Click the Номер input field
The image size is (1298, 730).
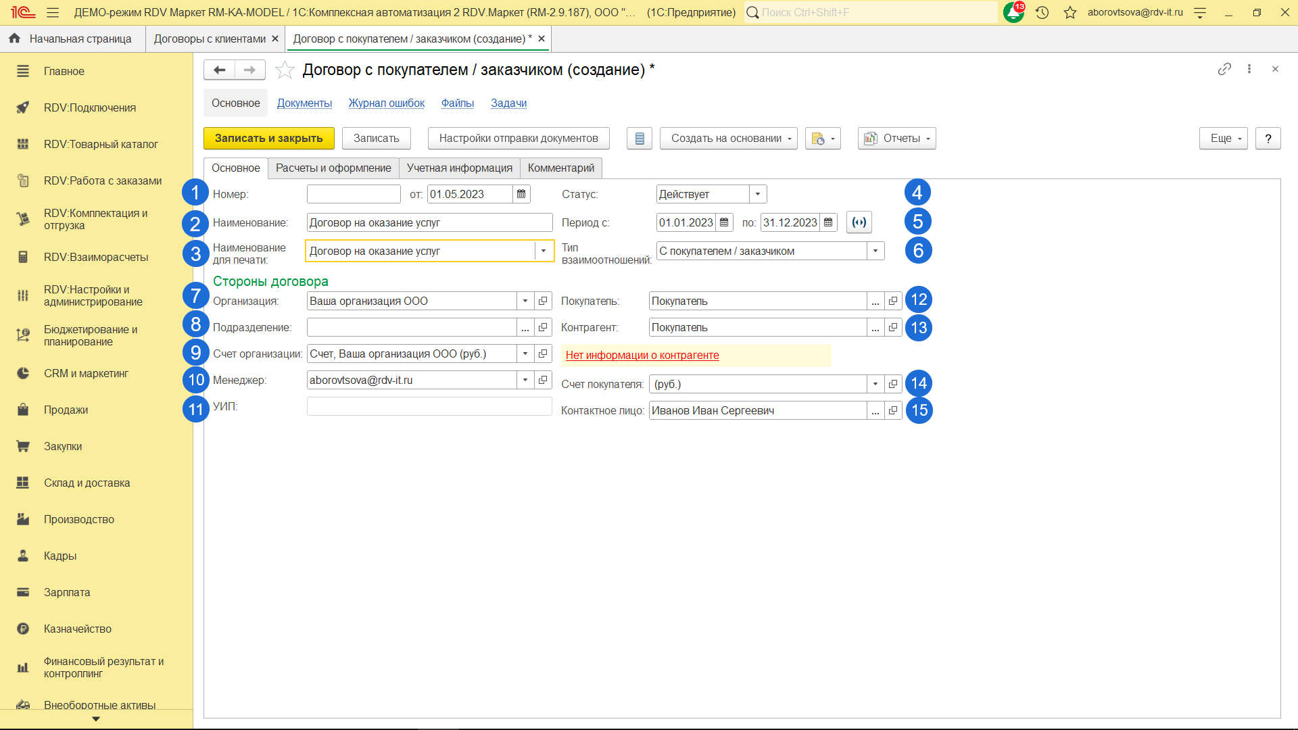354,195
